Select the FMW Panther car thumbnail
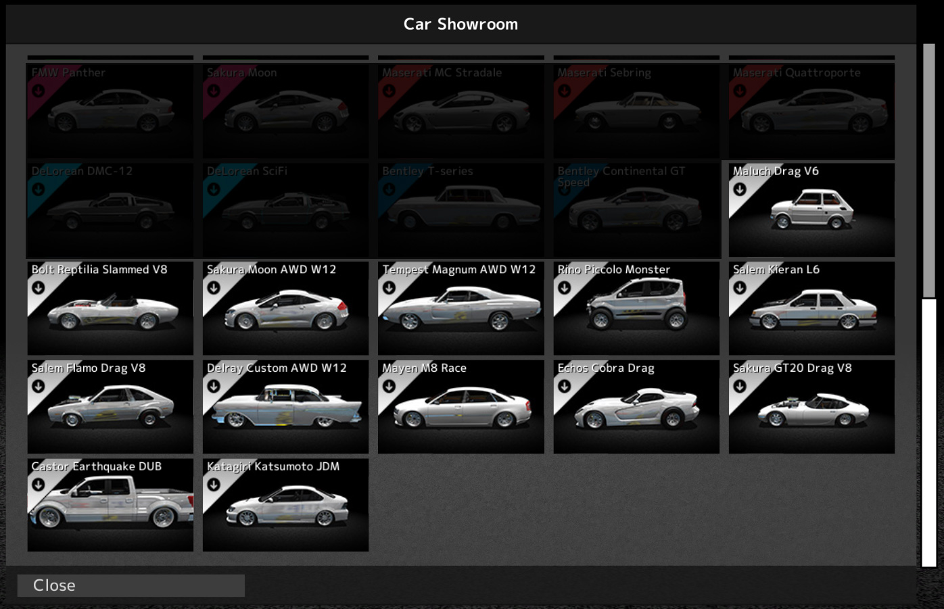944x609 pixels. [x=110, y=112]
